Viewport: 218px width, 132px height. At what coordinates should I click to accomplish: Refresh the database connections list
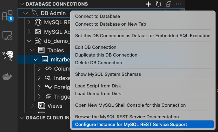pos(158,4)
